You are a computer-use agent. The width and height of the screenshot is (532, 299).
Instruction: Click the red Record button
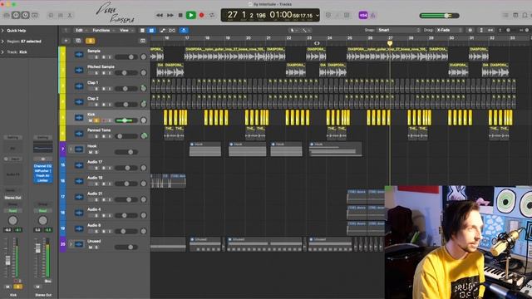pyautogui.click(x=201, y=15)
